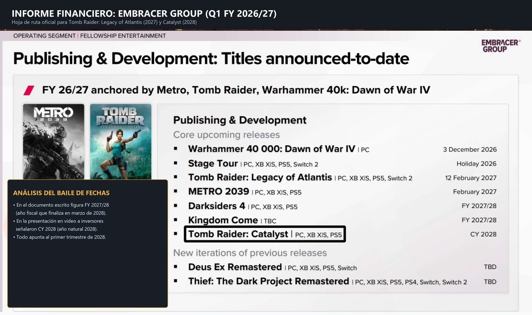Click the 'FY 2027/28' date beside Kingdom Come

[x=479, y=220]
